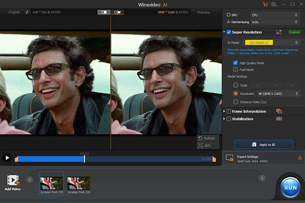
Task: Click the Super Resolution upscale icon
Action: (x=279, y=32)
